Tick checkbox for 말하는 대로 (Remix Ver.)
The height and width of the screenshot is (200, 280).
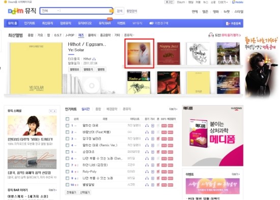[67, 145]
